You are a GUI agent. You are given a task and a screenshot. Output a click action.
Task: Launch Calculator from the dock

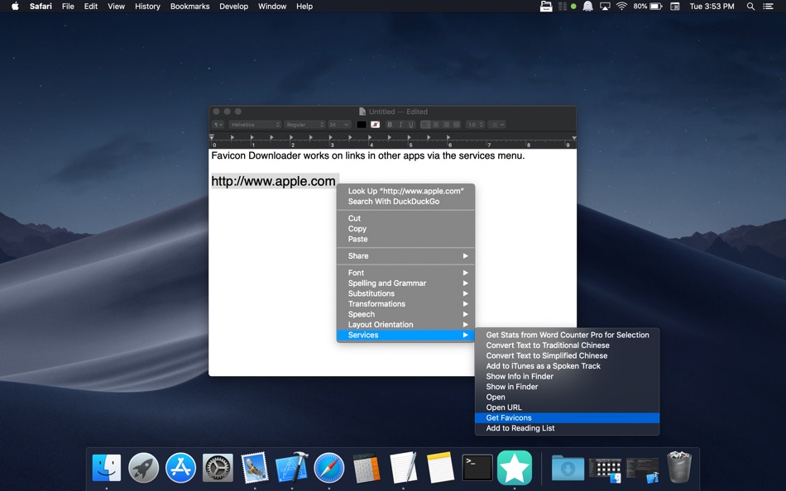tap(366, 468)
